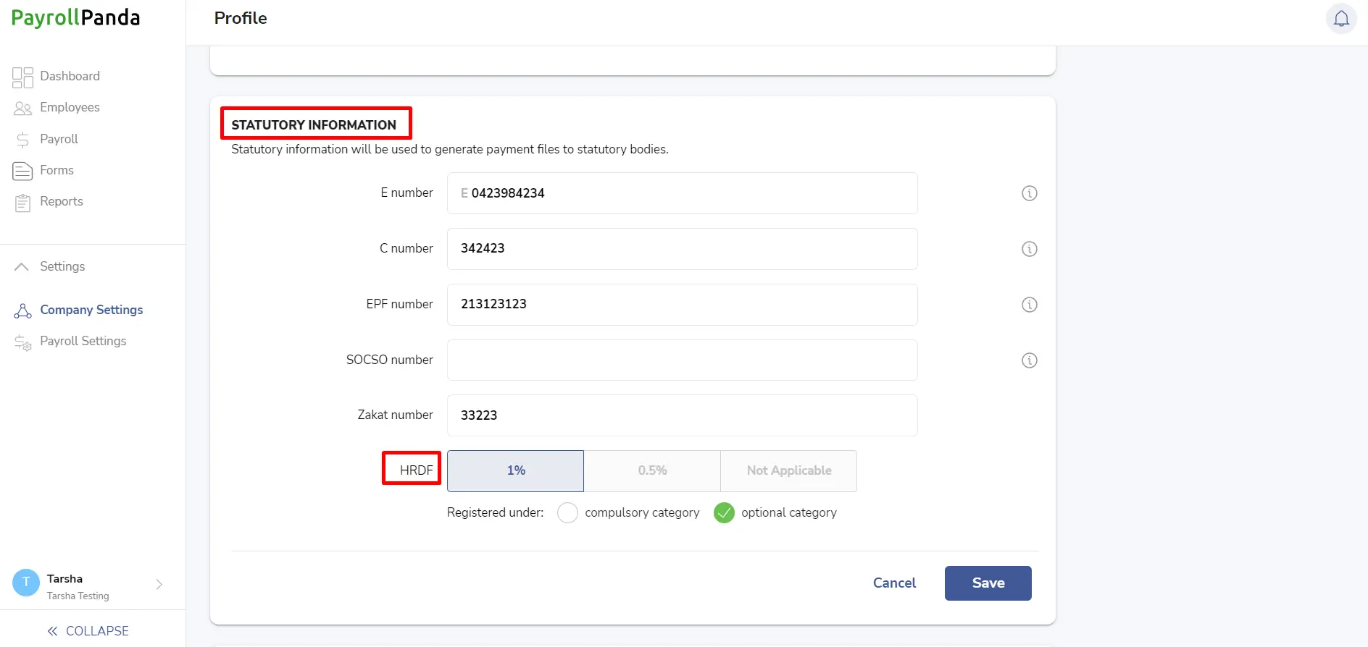Click the E number info icon
The height and width of the screenshot is (647, 1368).
pyautogui.click(x=1029, y=193)
